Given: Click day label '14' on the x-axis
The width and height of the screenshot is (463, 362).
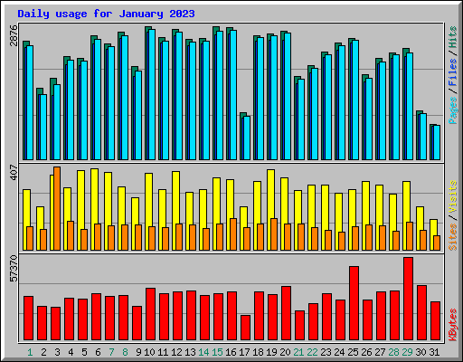Looking at the screenshot, I should click(203, 352).
